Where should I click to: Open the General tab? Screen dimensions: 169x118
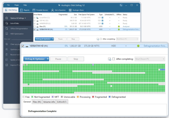[x=27, y=102]
